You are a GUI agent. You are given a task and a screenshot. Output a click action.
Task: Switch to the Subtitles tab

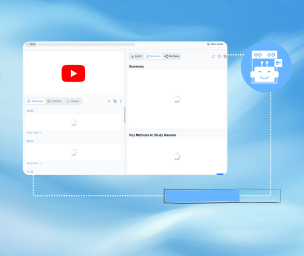coord(54,101)
